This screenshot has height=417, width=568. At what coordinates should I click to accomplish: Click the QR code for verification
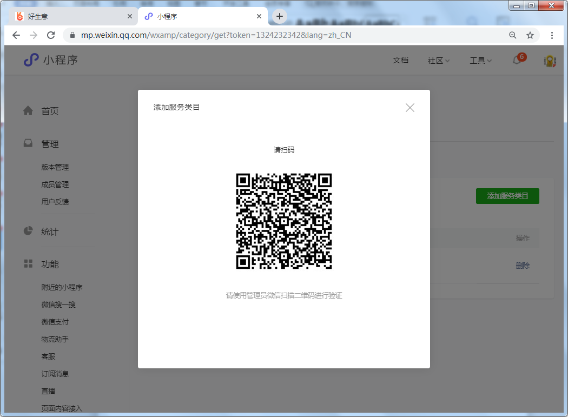pyautogui.click(x=284, y=221)
